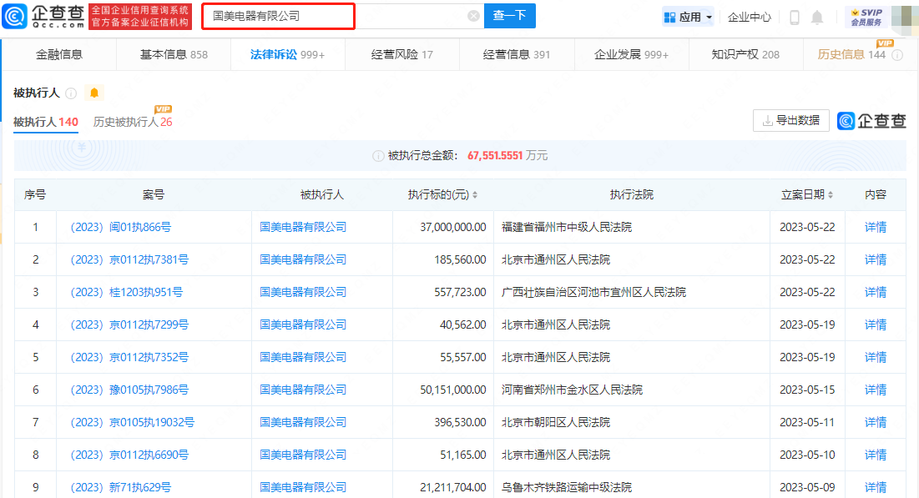Click the info icon beside 被执行人 title
The width and height of the screenshot is (919, 498).
71,93
